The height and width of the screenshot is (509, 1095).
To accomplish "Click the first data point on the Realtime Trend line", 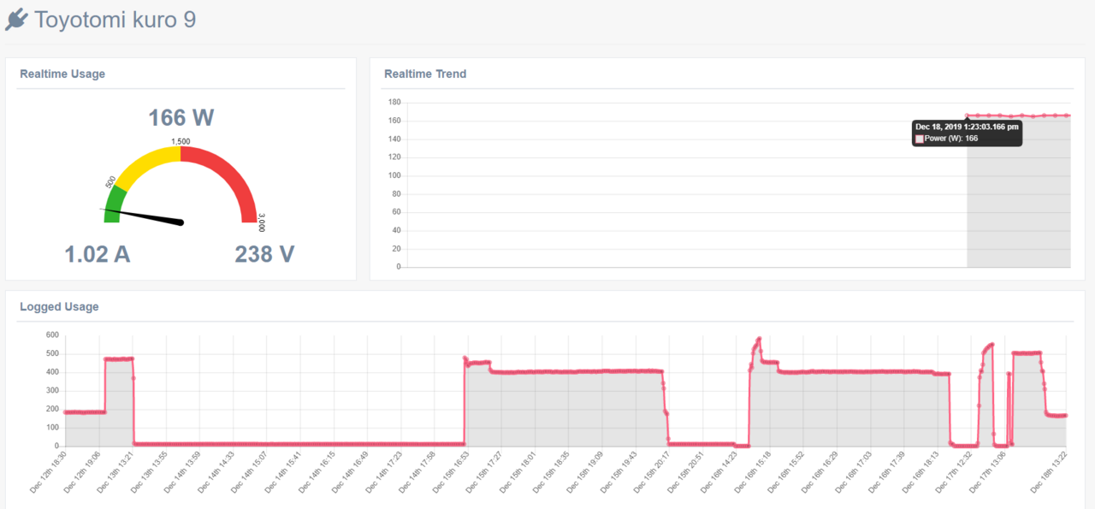I will point(968,115).
